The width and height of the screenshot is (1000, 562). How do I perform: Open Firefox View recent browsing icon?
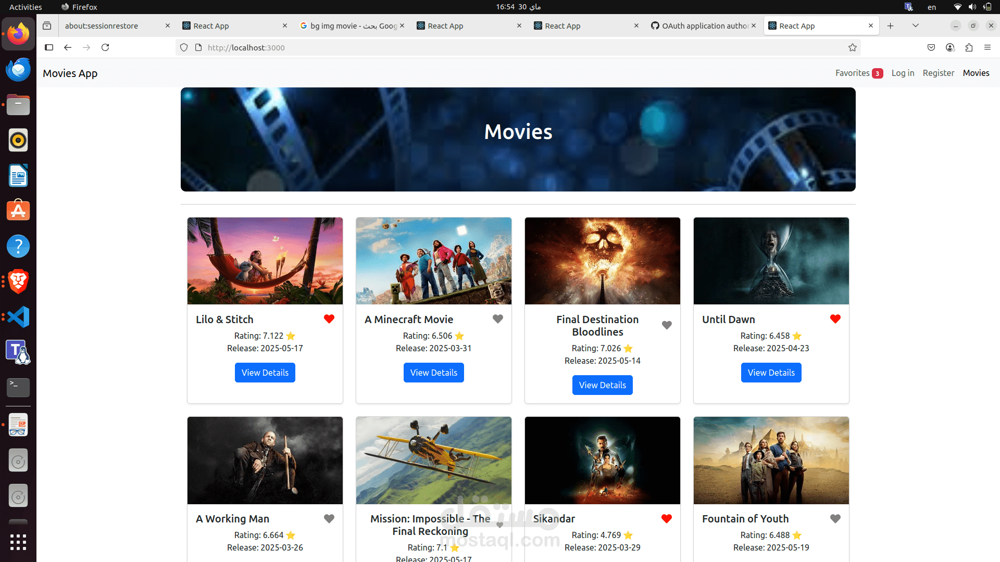tap(47, 25)
